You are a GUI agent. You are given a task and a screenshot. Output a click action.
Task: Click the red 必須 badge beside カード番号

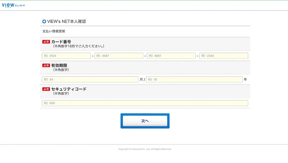46,42
